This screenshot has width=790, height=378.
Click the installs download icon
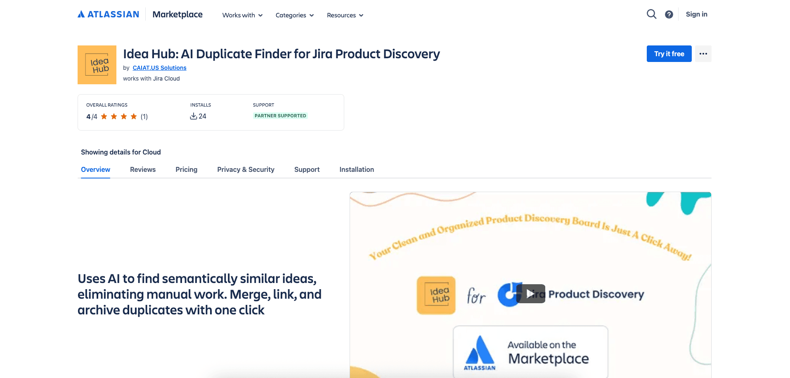[193, 116]
